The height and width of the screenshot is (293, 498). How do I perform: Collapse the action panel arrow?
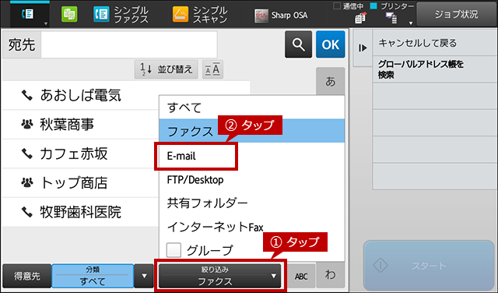(363, 48)
